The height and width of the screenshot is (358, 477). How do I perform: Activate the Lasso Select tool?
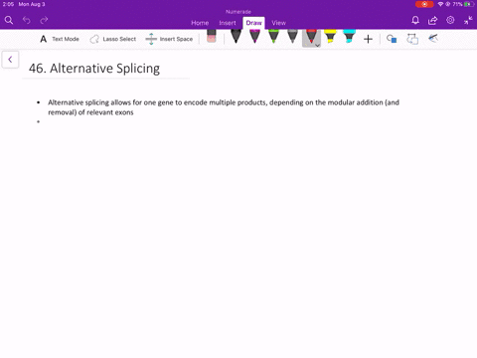(113, 39)
